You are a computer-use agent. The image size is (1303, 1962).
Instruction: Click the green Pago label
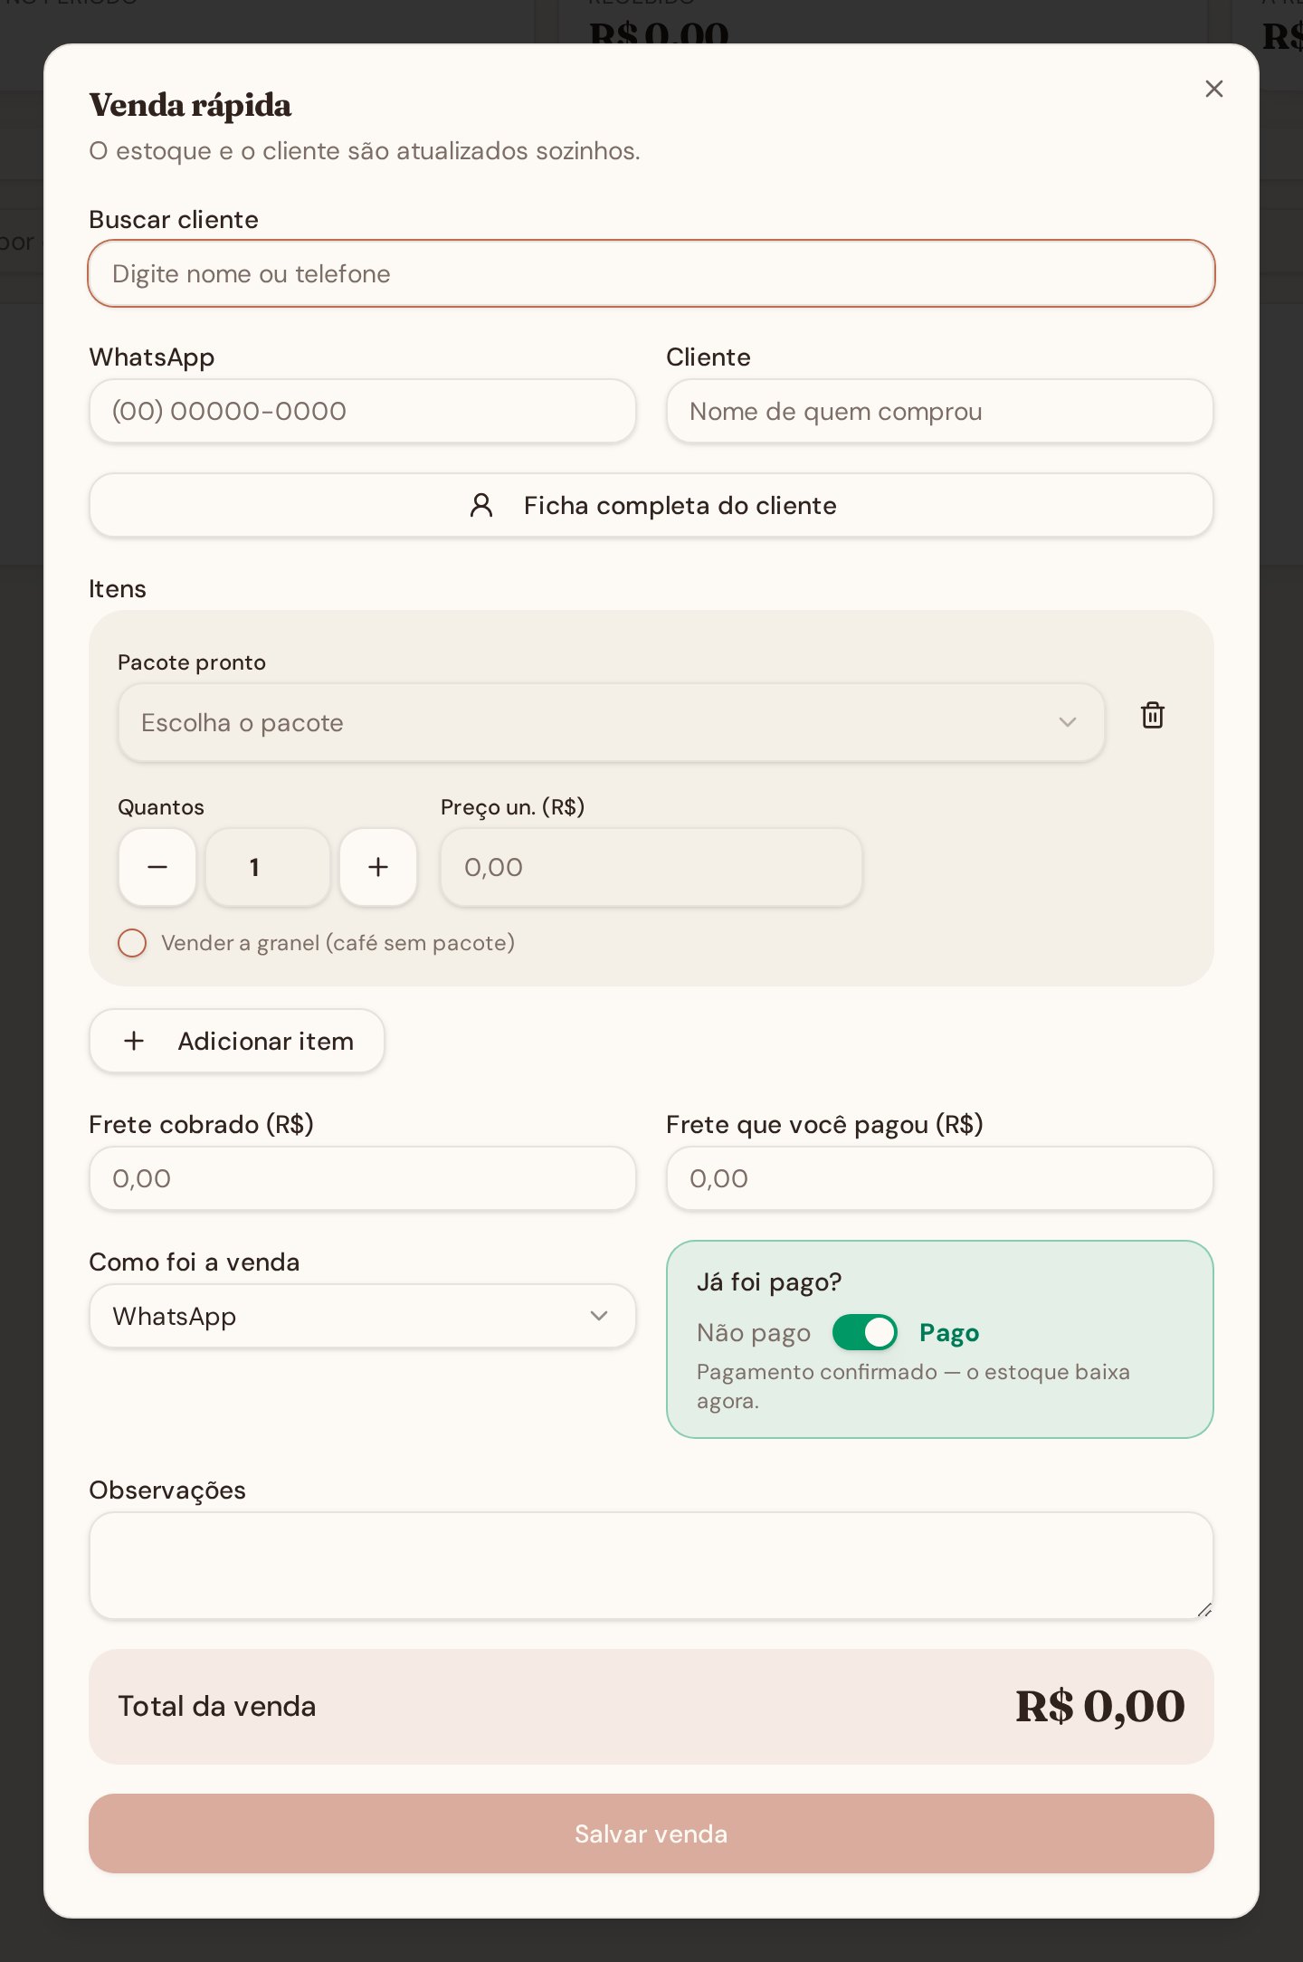[949, 1333]
